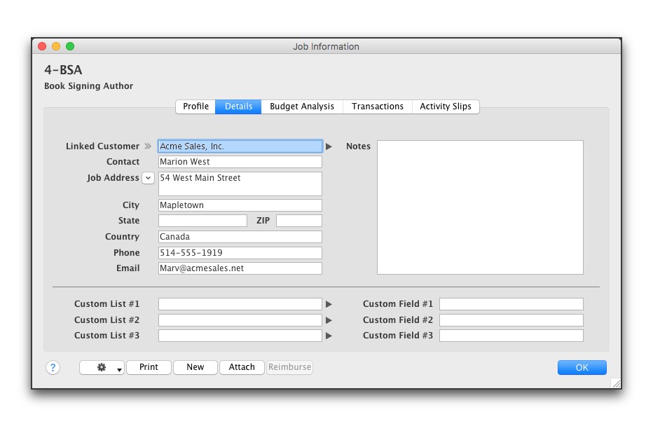
Task: Show the Activity Slips tab
Action: (446, 106)
